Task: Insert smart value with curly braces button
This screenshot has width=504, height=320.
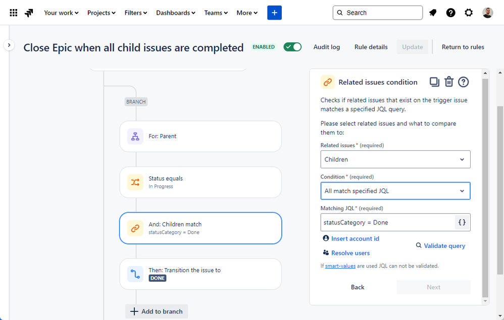Action: 462,222
